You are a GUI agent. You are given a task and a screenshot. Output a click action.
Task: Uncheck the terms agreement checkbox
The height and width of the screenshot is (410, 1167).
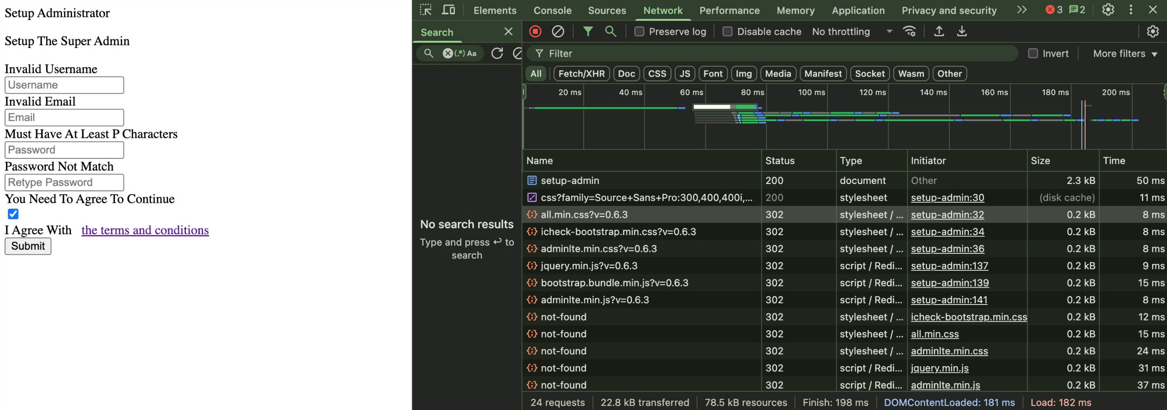(13, 214)
